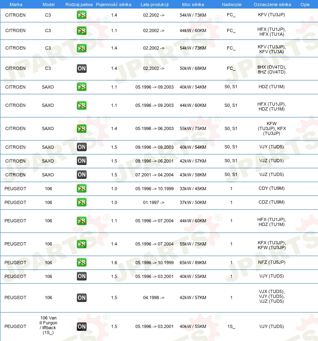The image size is (318, 341).
Task: Select the '09.1996 -> 06.2001' production years cell
Action: 155,161
